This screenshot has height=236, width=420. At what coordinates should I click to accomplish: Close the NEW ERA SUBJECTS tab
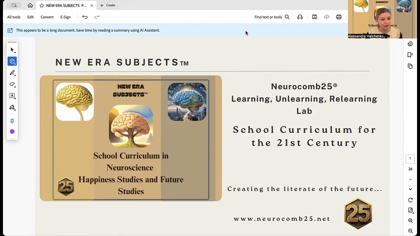[x=92, y=6]
